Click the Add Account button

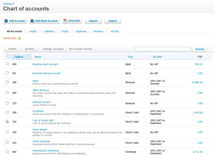coord(15,21)
